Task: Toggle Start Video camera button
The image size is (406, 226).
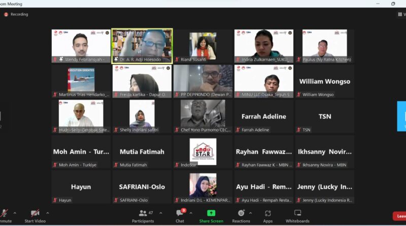Action: click(x=35, y=213)
